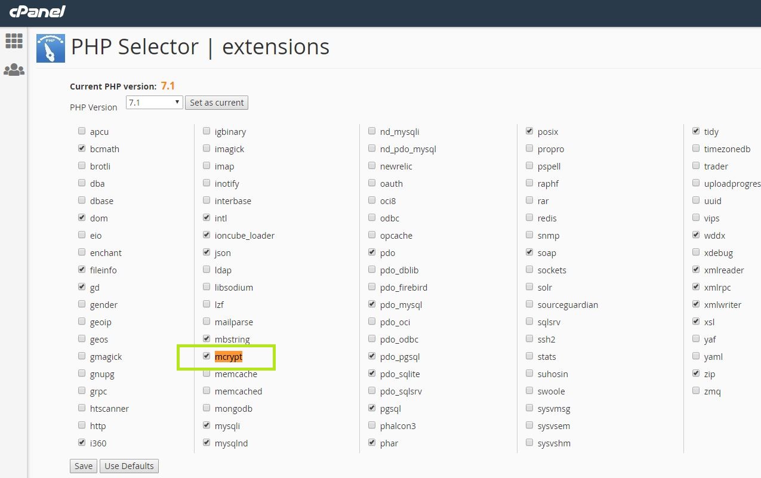The height and width of the screenshot is (478, 761).
Task: Uncheck the pdo_mysql extension
Action: point(372,304)
